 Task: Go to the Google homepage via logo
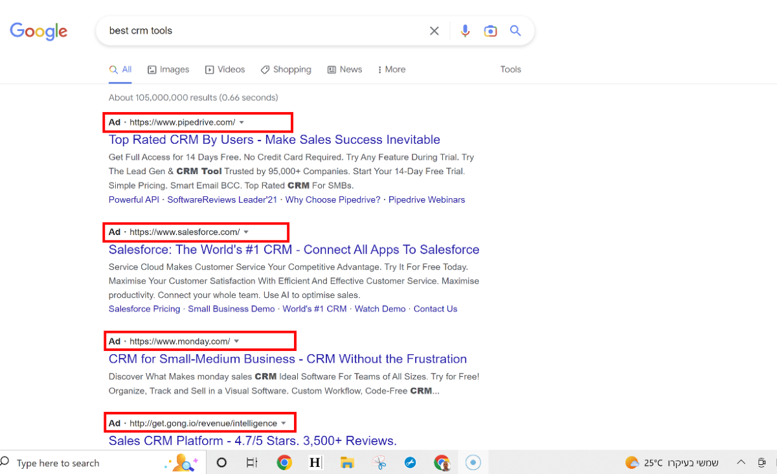click(39, 31)
